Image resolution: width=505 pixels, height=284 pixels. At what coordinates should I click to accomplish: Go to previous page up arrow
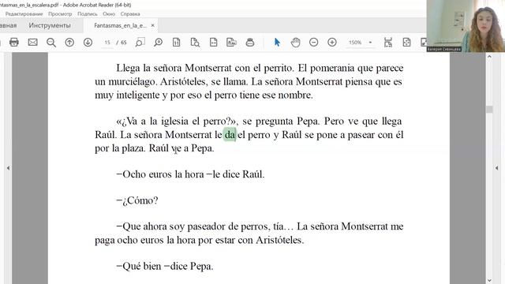pyautogui.click(x=69, y=42)
